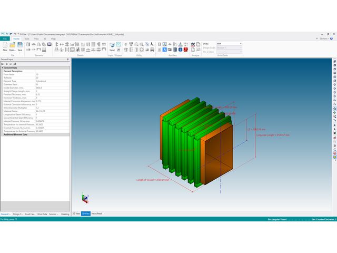Click the Save icon in ribbon
The image size is (337, 253).
tap(20, 46)
